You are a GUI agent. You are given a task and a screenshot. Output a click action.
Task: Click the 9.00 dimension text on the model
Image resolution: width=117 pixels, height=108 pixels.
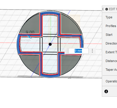pos(30,32)
